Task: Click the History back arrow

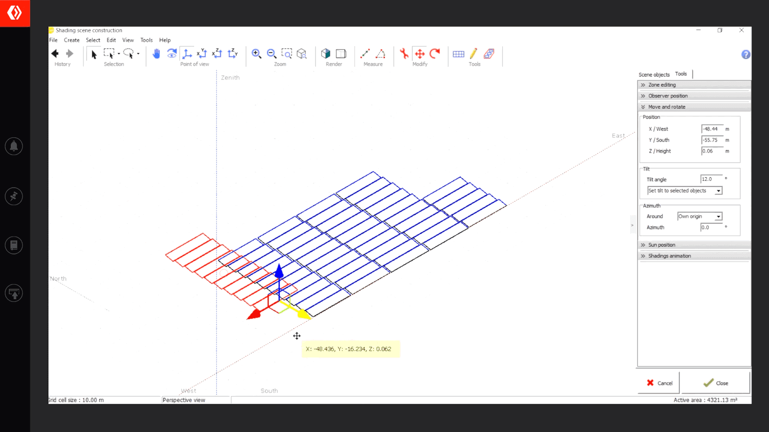Action: coord(55,53)
